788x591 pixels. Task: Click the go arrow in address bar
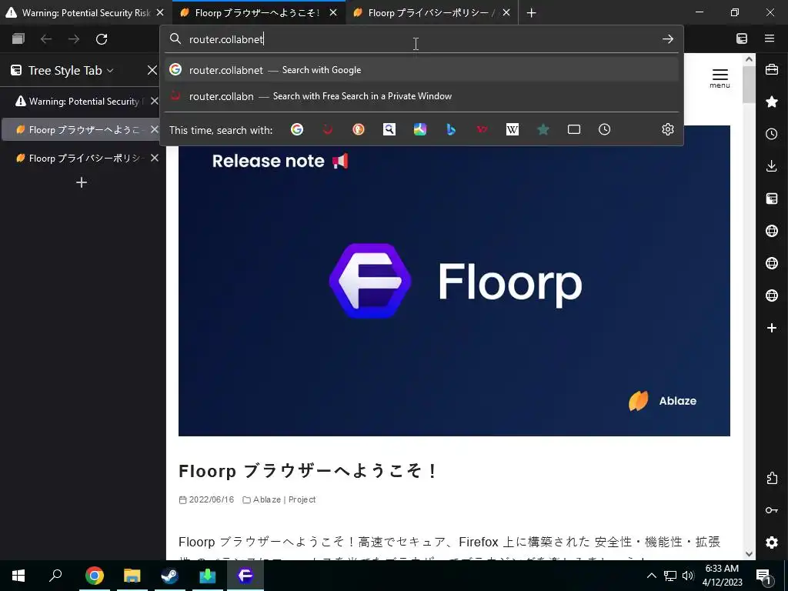[x=667, y=39]
